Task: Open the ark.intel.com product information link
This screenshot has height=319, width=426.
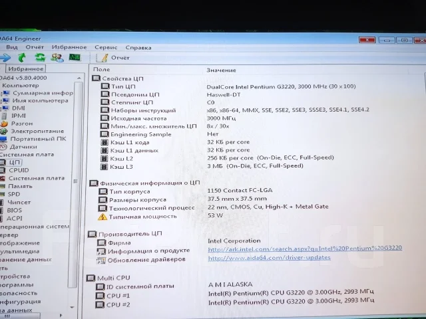Action: (305, 249)
